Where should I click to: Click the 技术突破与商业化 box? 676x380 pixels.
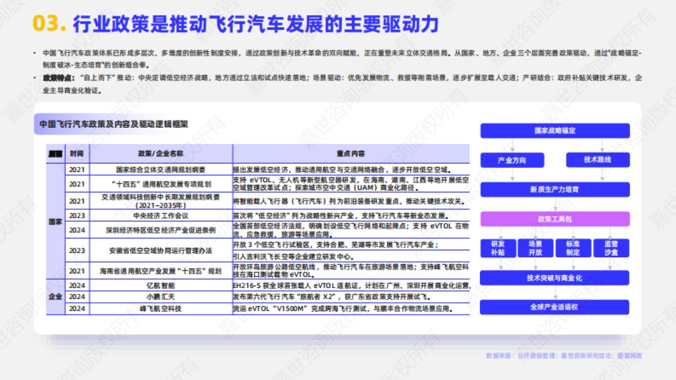pyautogui.click(x=555, y=278)
